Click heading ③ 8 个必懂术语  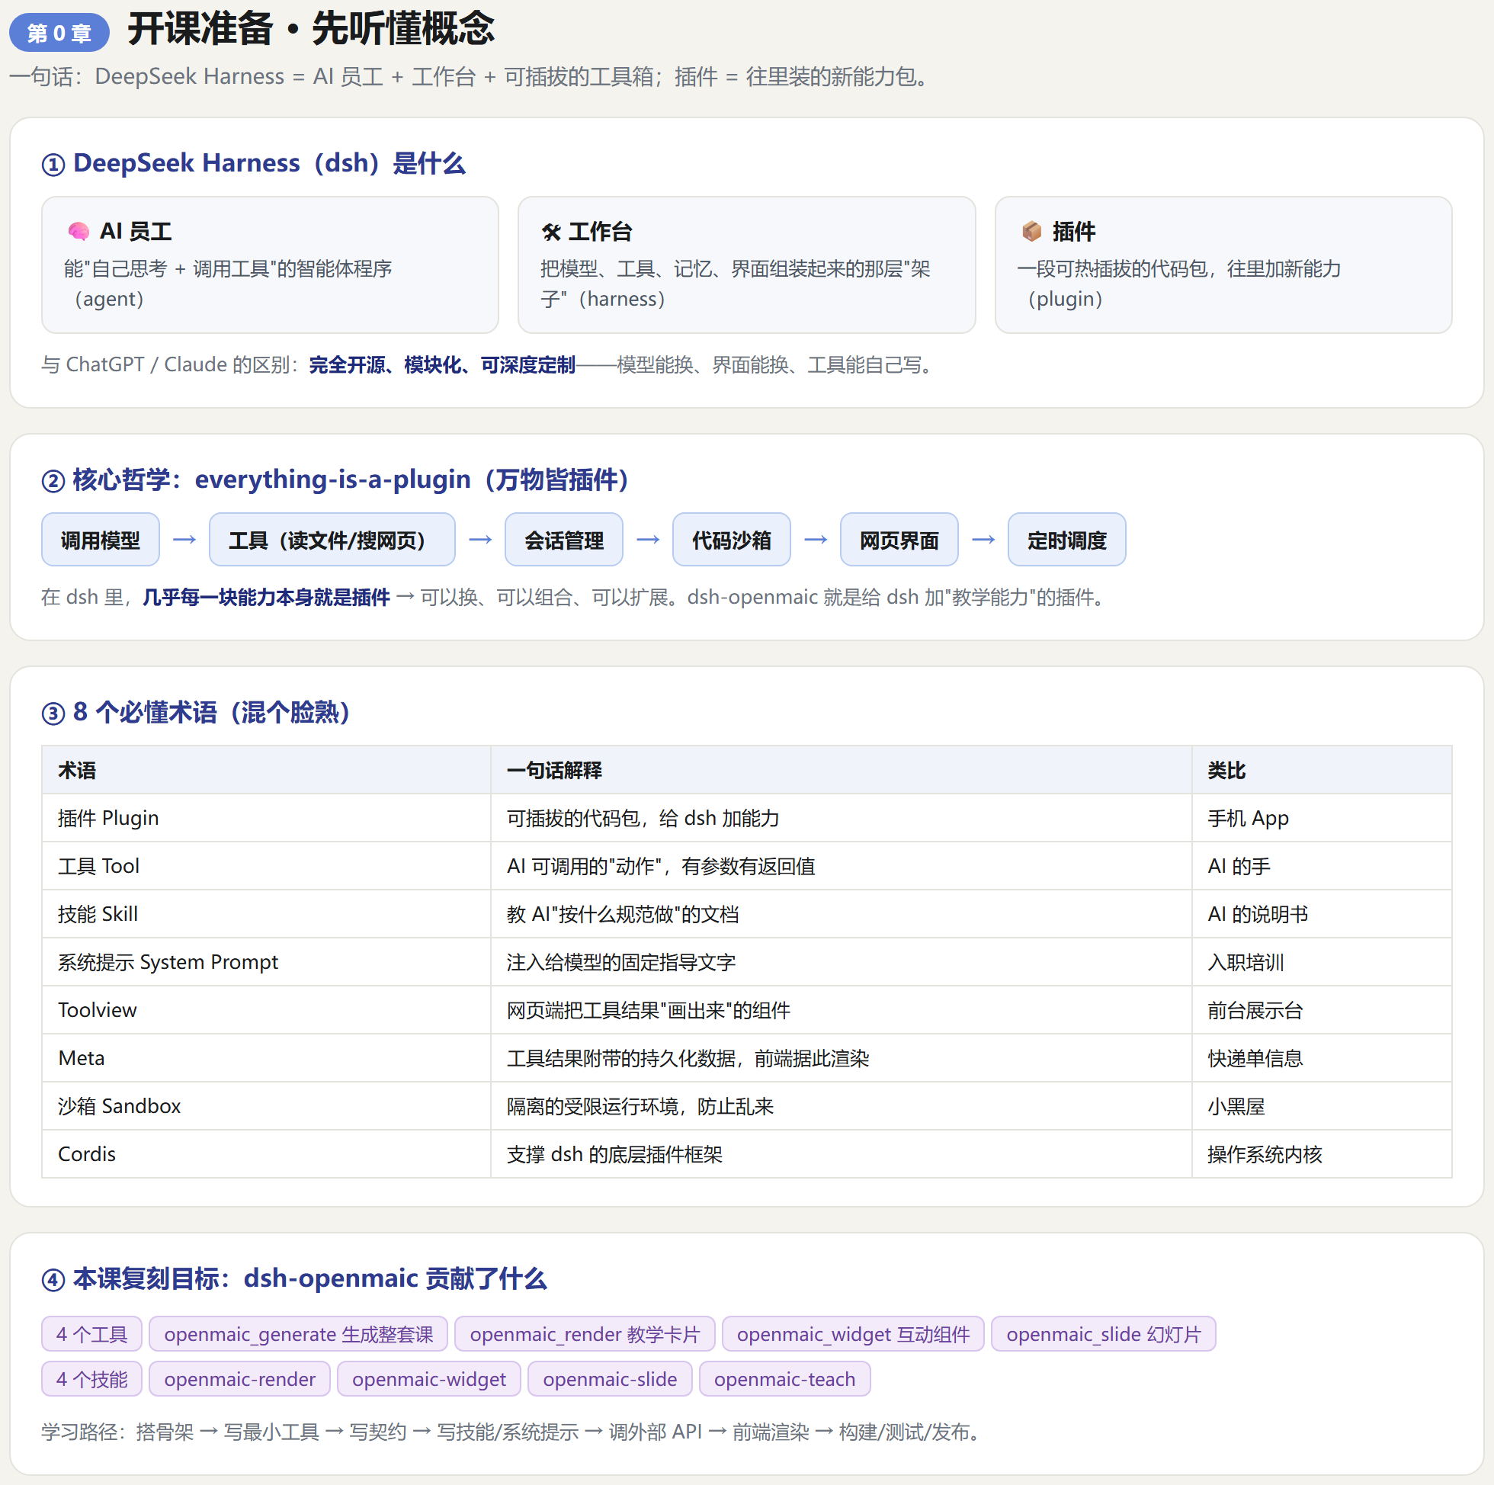[x=197, y=712]
